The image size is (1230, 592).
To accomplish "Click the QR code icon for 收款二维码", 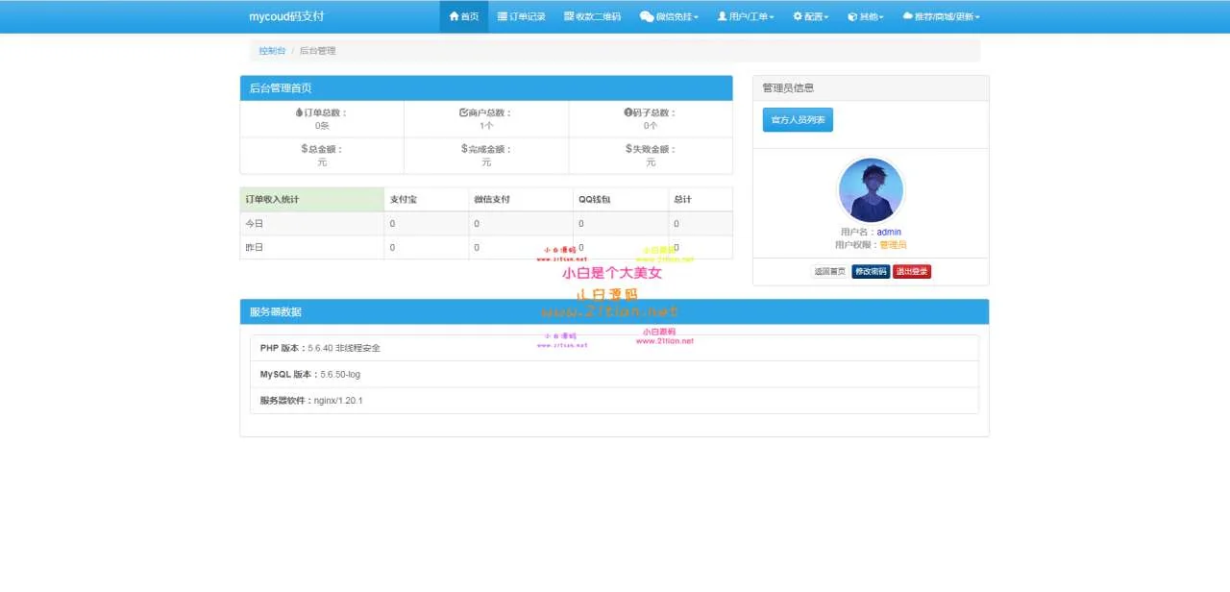I will click(x=569, y=16).
